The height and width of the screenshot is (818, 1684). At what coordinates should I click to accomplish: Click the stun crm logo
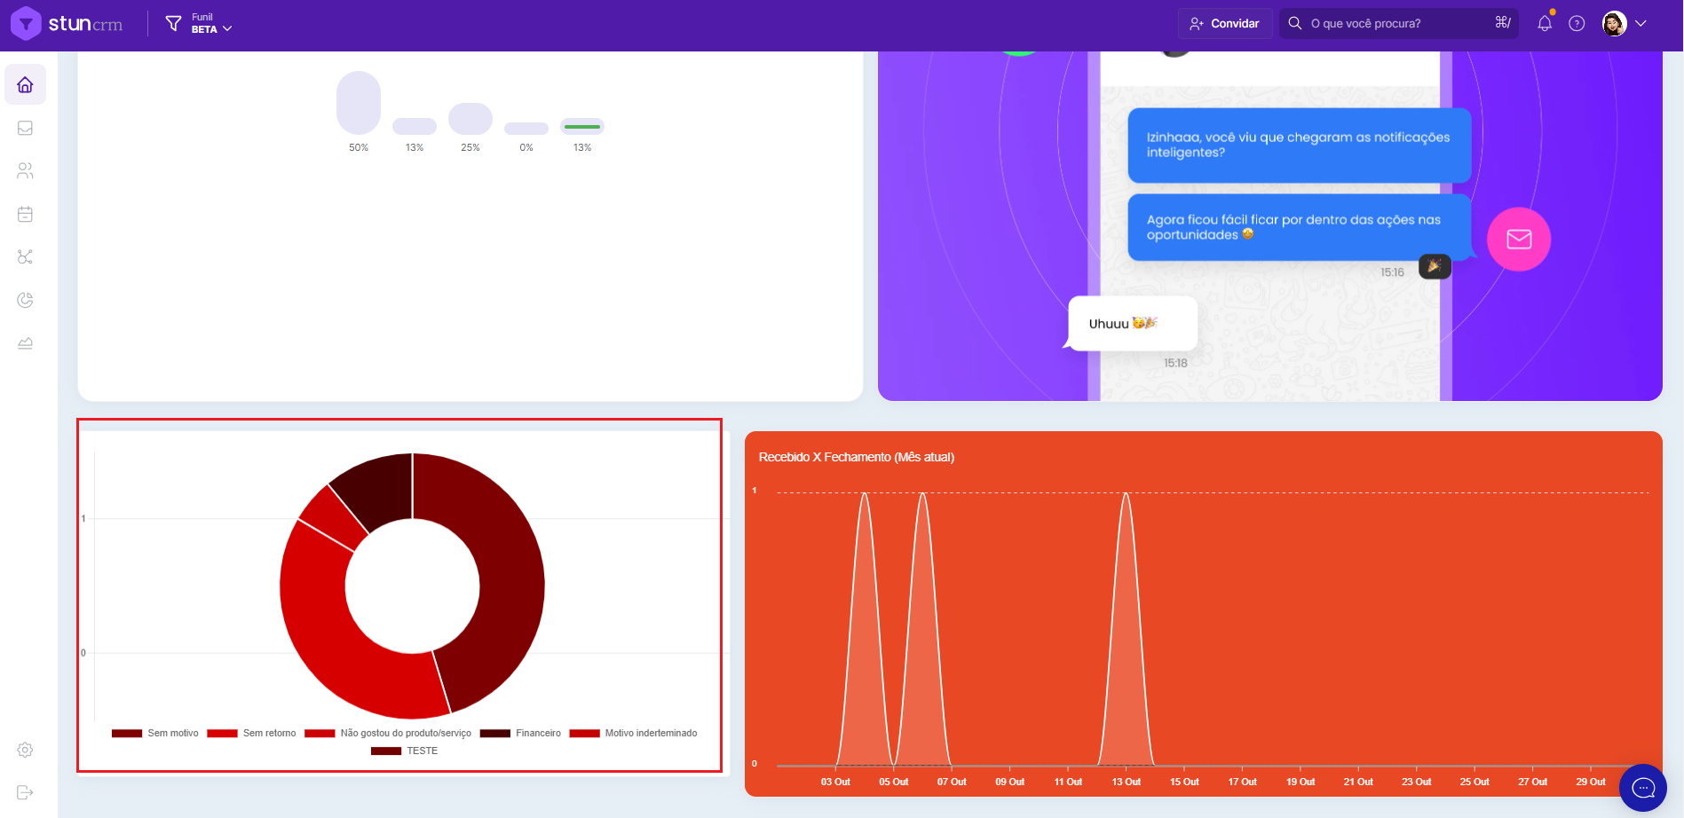[67, 24]
